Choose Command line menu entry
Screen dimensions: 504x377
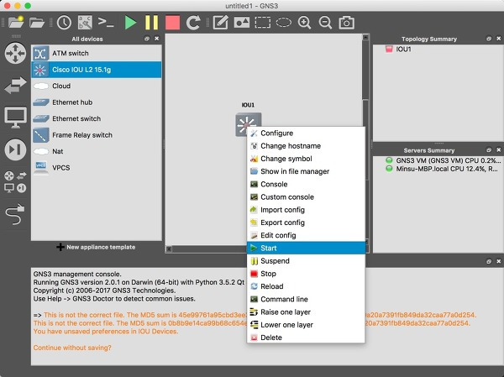pyautogui.click(x=306, y=299)
